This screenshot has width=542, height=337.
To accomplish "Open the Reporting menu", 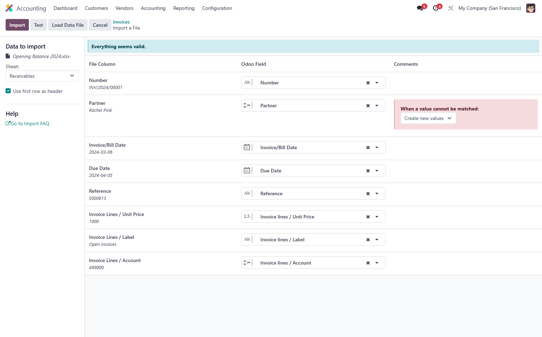I will pos(184,8).
